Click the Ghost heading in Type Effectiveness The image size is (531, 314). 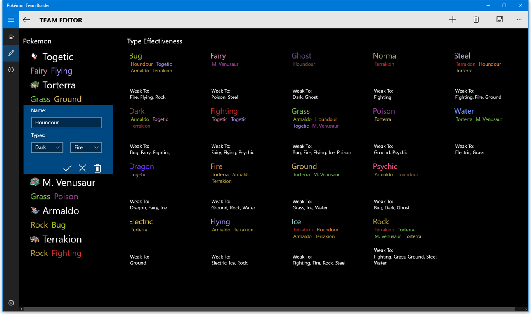point(301,56)
